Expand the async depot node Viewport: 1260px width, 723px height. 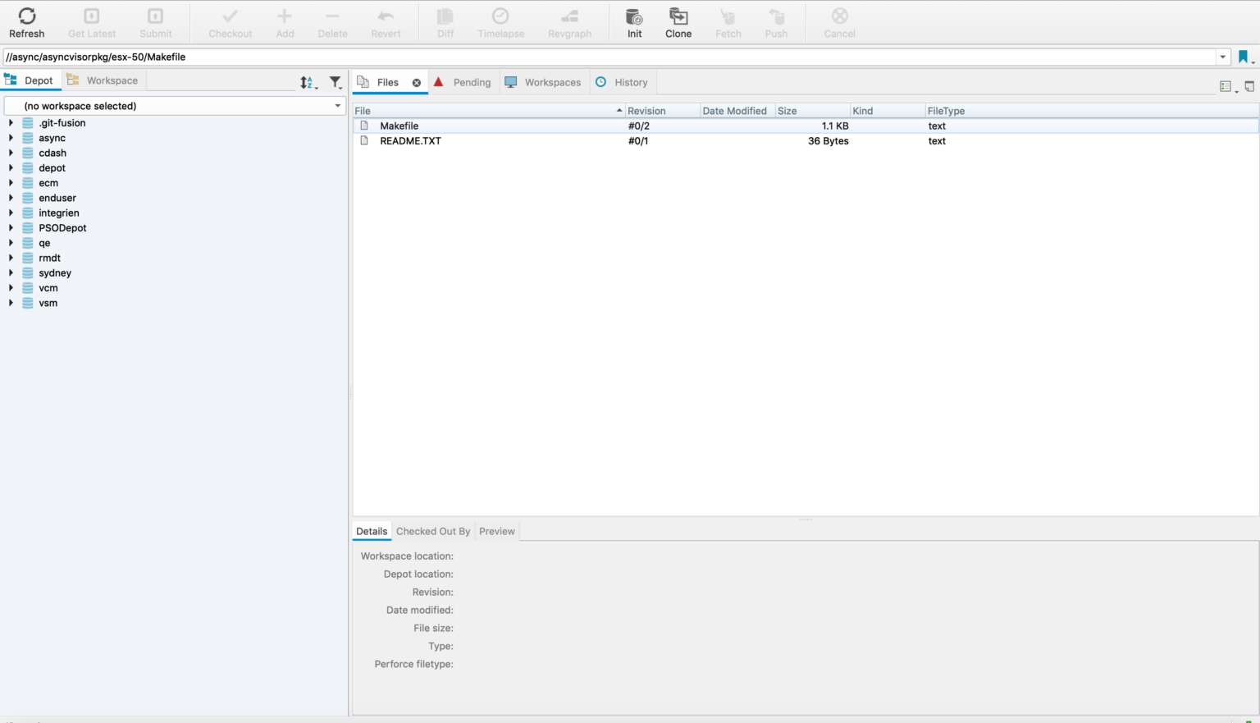pyautogui.click(x=11, y=137)
